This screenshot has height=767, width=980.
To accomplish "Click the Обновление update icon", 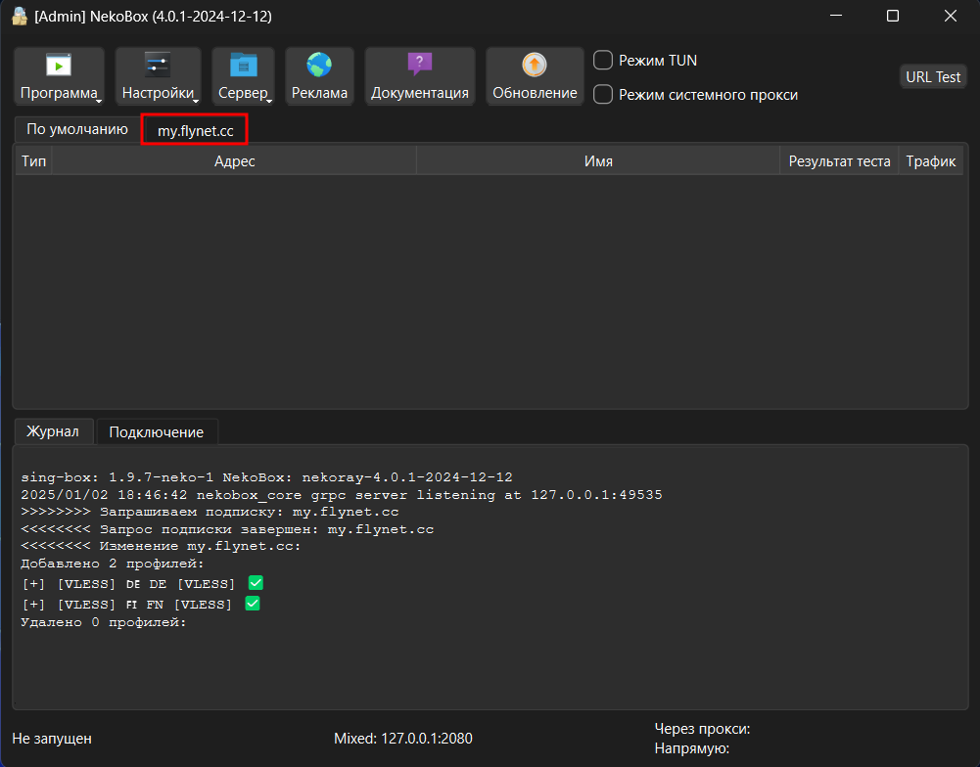I will [x=535, y=66].
